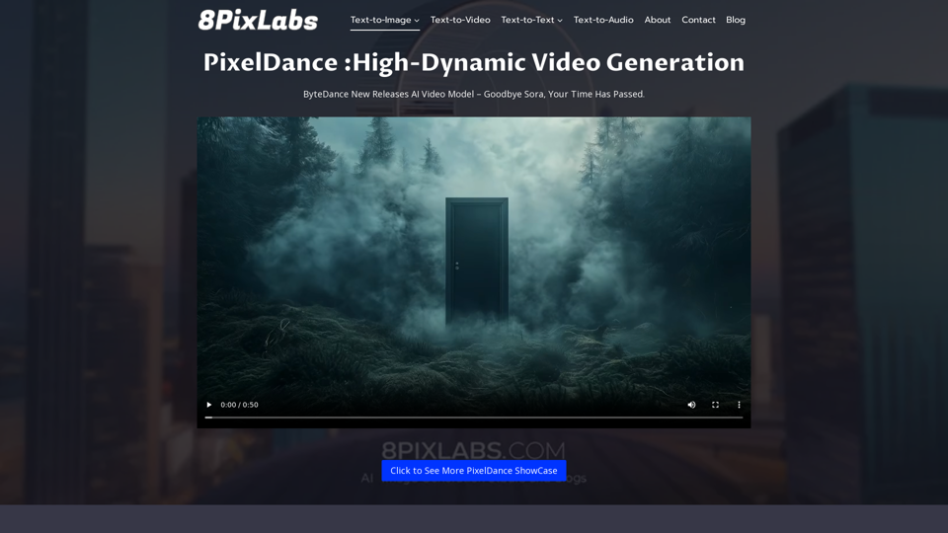Click the 0:00 / 0:50 time display
Image resolution: width=948 pixels, height=533 pixels.
pyautogui.click(x=239, y=405)
